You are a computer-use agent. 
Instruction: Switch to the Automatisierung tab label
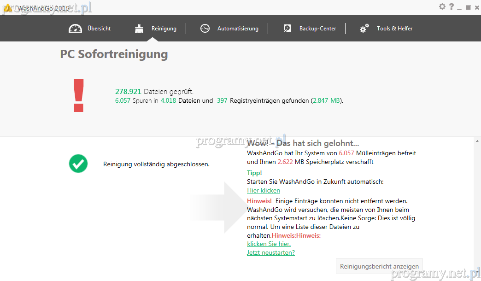coord(238,29)
